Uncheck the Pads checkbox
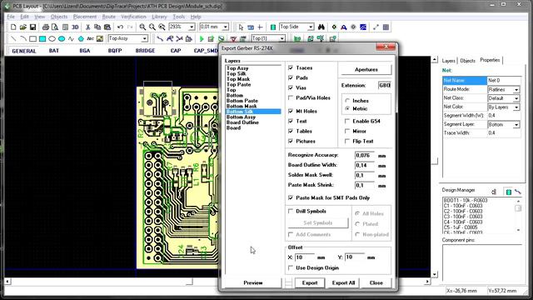Image resolution: width=533 pixels, height=300 pixels. [291, 77]
